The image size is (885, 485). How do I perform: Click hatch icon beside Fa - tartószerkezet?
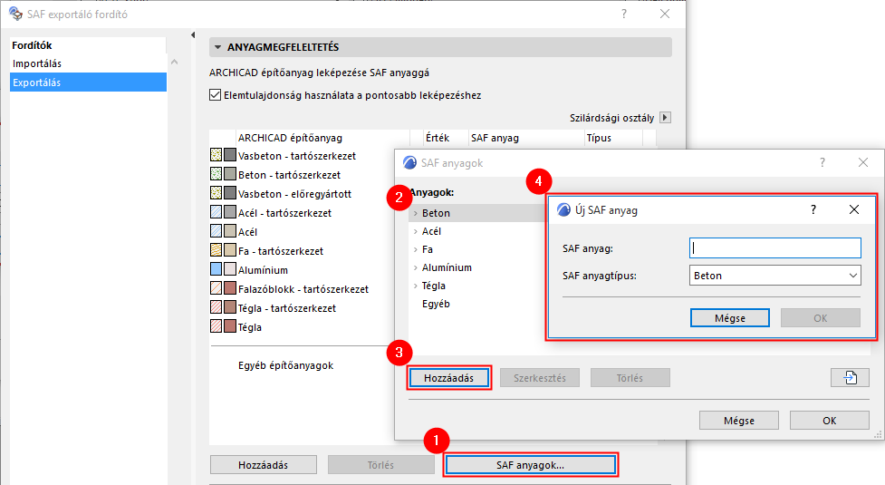coord(216,250)
